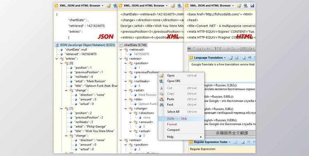The width and height of the screenshot is (309, 156).
Task: Open the Language Translation title dropdown
Action: [225, 58]
